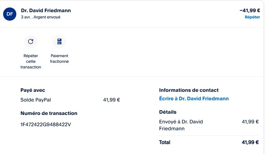Click the blue Répéter link beside the amount

pyautogui.click(x=252, y=17)
